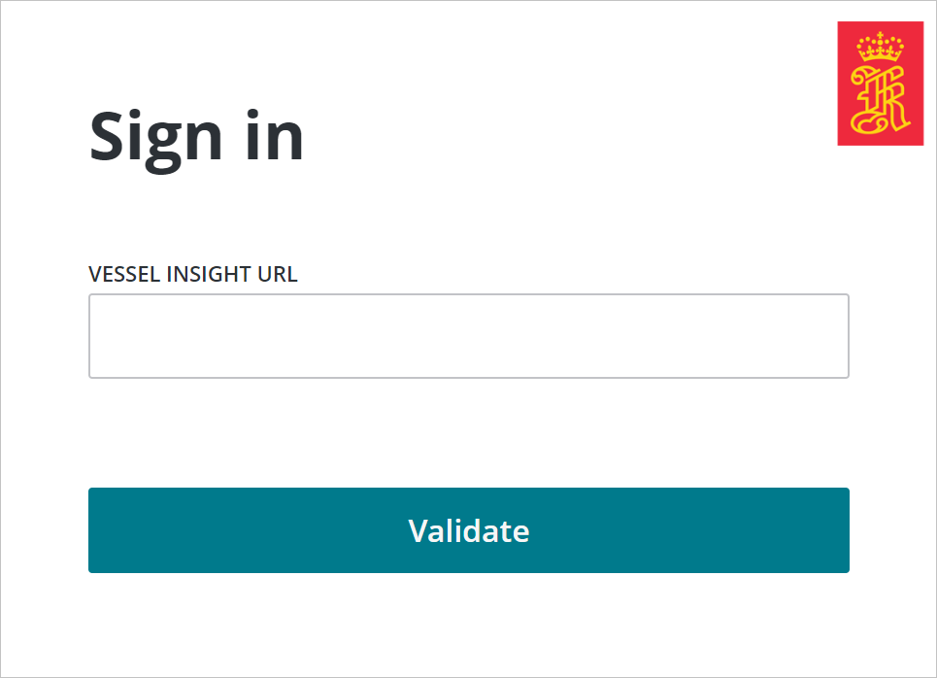Click the large bold Sign in text

coord(197,137)
